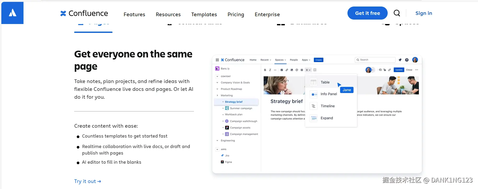Image resolution: width=478 pixels, height=189 pixels.
Task: Collapse the CONTENT section chevron
Action: (217, 76)
